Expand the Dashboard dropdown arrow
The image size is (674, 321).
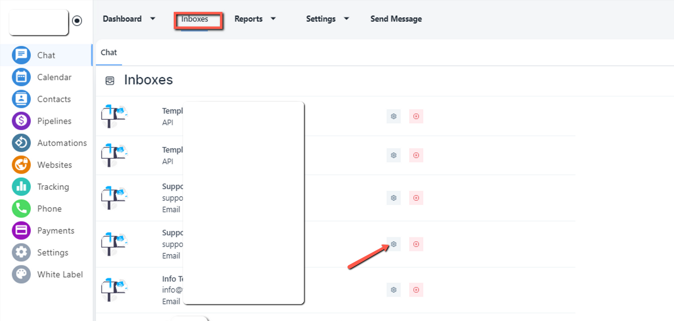pos(153,19)
